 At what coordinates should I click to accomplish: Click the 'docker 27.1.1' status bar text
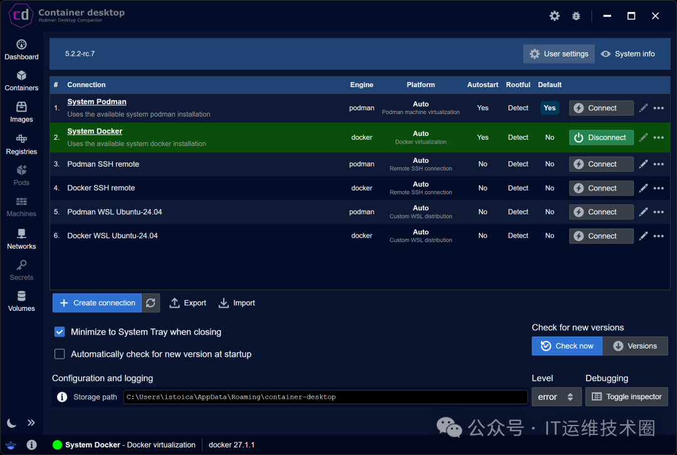point(231,444)
